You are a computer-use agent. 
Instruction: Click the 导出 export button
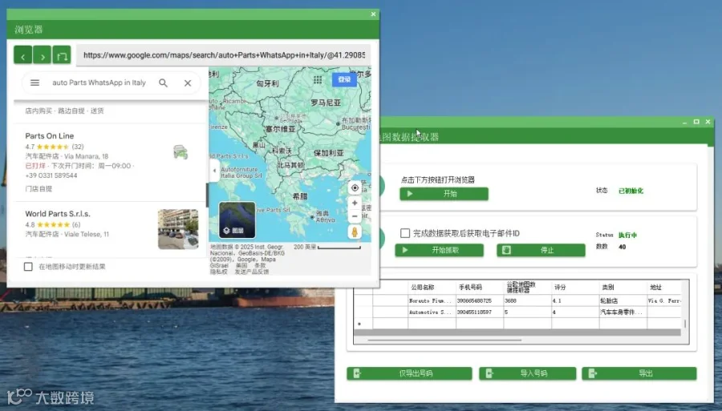[x=639, y=373]
